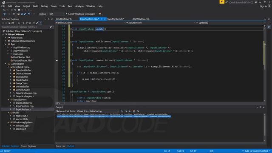Screen dimensions: 272x153
Task: Click the icon right of Local Windows Debugger
Action: tap(100, 14)
